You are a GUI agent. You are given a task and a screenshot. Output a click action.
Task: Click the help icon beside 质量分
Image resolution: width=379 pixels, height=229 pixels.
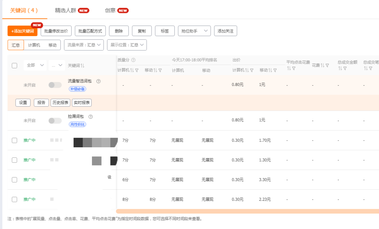coord(133,61)
